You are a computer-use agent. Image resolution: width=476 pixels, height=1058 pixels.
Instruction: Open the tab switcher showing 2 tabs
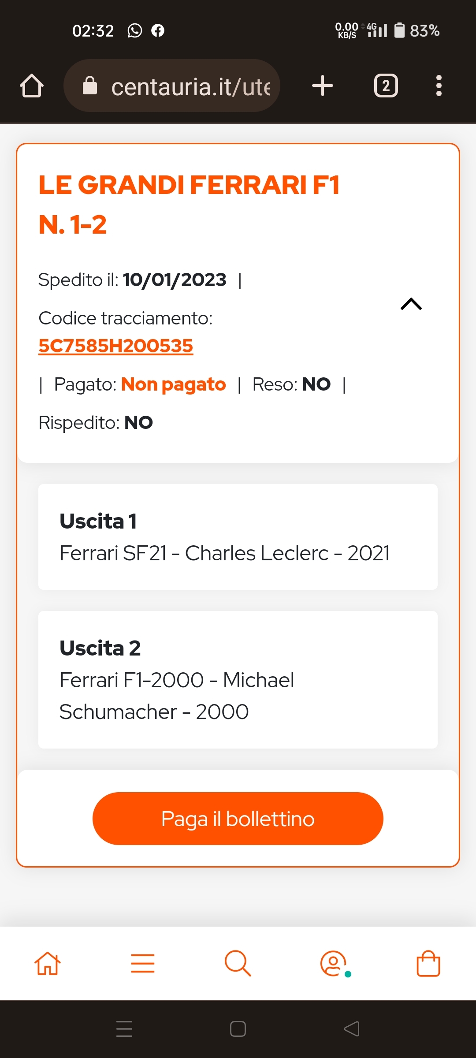click(386, 86)
